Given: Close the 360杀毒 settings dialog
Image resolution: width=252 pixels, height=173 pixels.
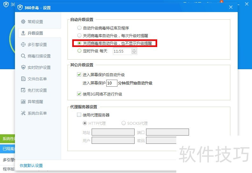Looking at the screenshot, I should (x=231, y=7).
